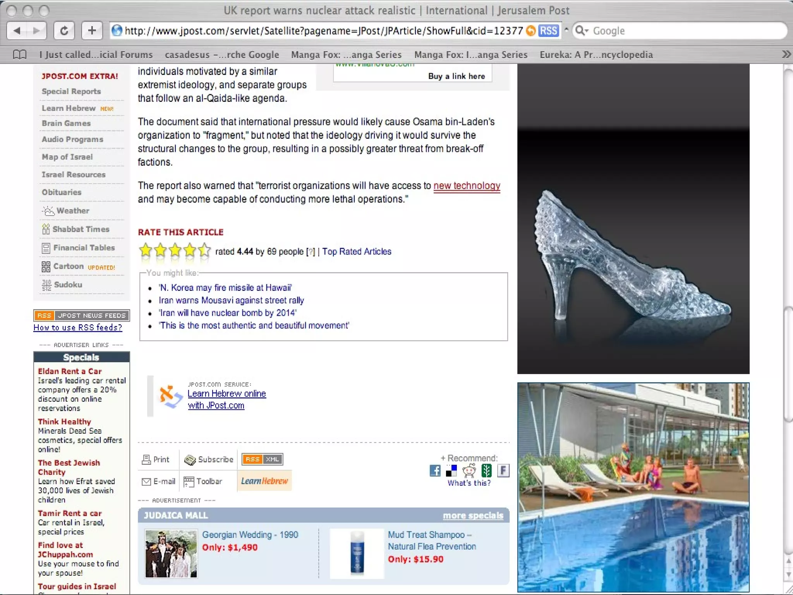The height and width of the screenshot is (595, 793).
Task: Open Eureka encyclopedia bookmark
Action: (x=596, y=55)
